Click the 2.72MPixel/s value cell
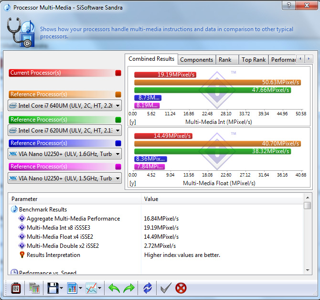 point(160,245)
